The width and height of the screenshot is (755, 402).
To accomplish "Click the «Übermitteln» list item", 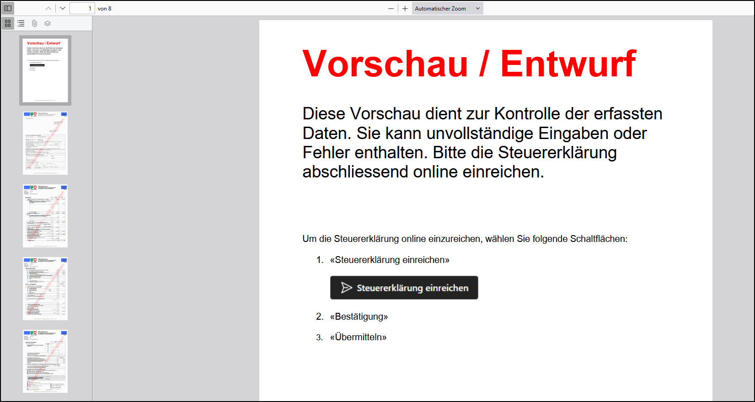I will (358, 337).
